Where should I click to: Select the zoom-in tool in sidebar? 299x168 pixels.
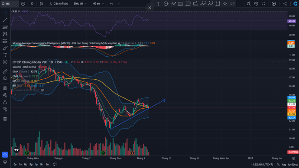[x=5, y=78]
